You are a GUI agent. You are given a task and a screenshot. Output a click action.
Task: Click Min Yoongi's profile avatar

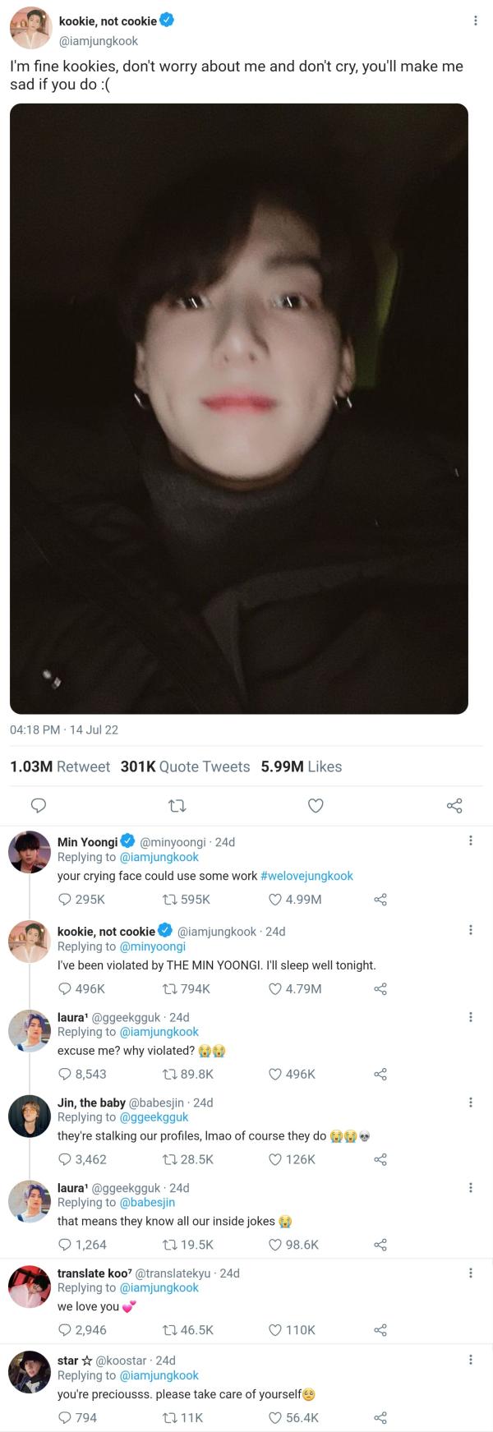point(30,852)
